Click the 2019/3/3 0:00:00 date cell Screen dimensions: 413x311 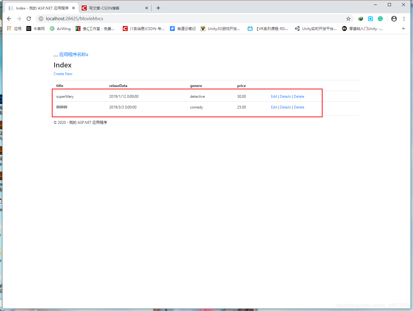123,107
